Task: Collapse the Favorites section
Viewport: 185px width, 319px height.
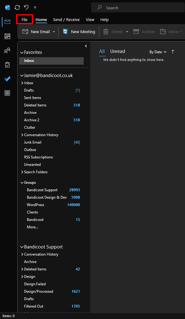Action: pyautogui.click(x=22, y=53)
